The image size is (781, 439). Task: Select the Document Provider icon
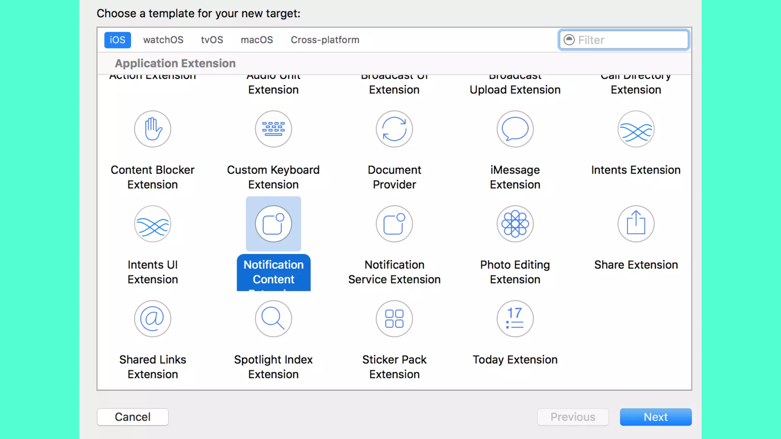394,129
